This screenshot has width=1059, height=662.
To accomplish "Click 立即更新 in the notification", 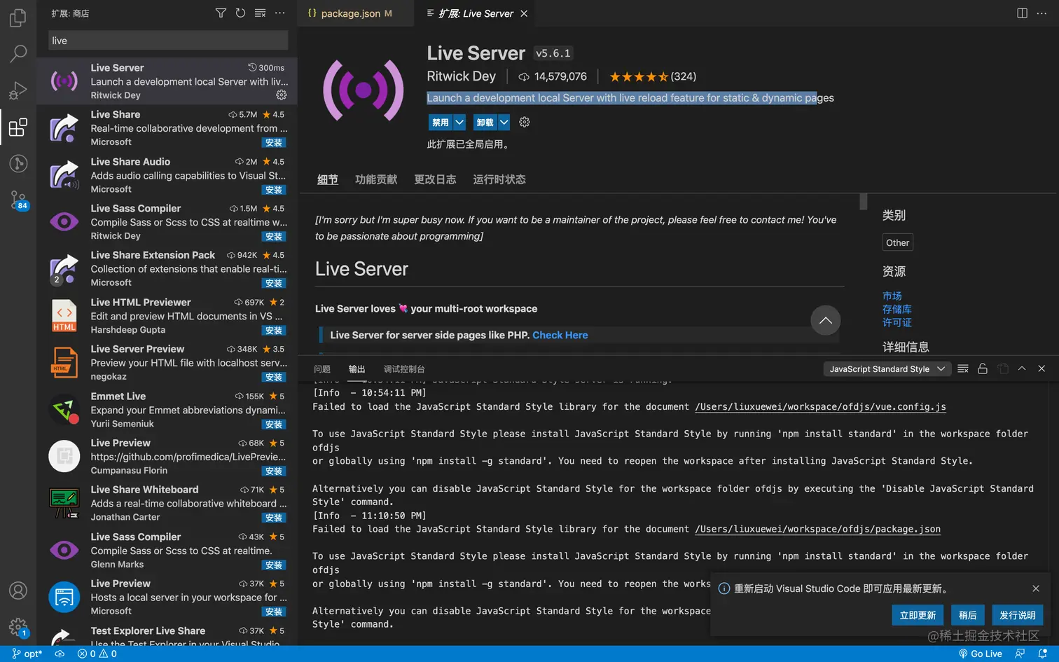I will [918, 615].
